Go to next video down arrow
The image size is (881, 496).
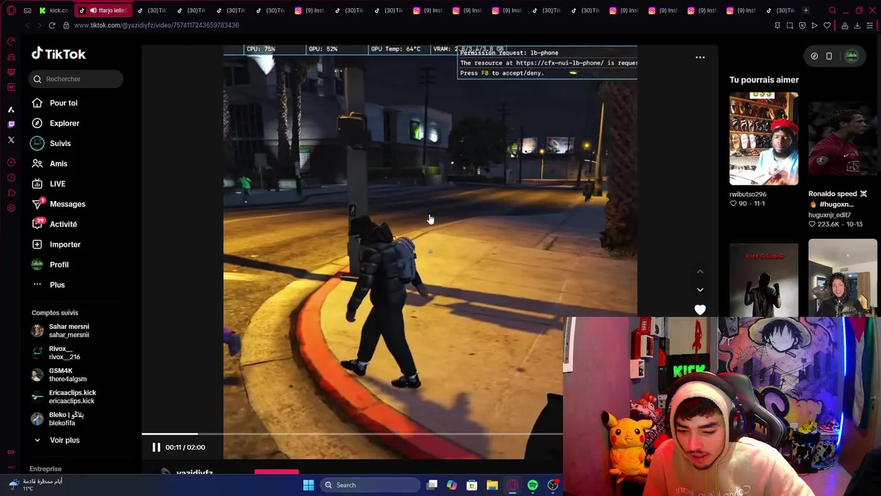[x=700, y=290]
